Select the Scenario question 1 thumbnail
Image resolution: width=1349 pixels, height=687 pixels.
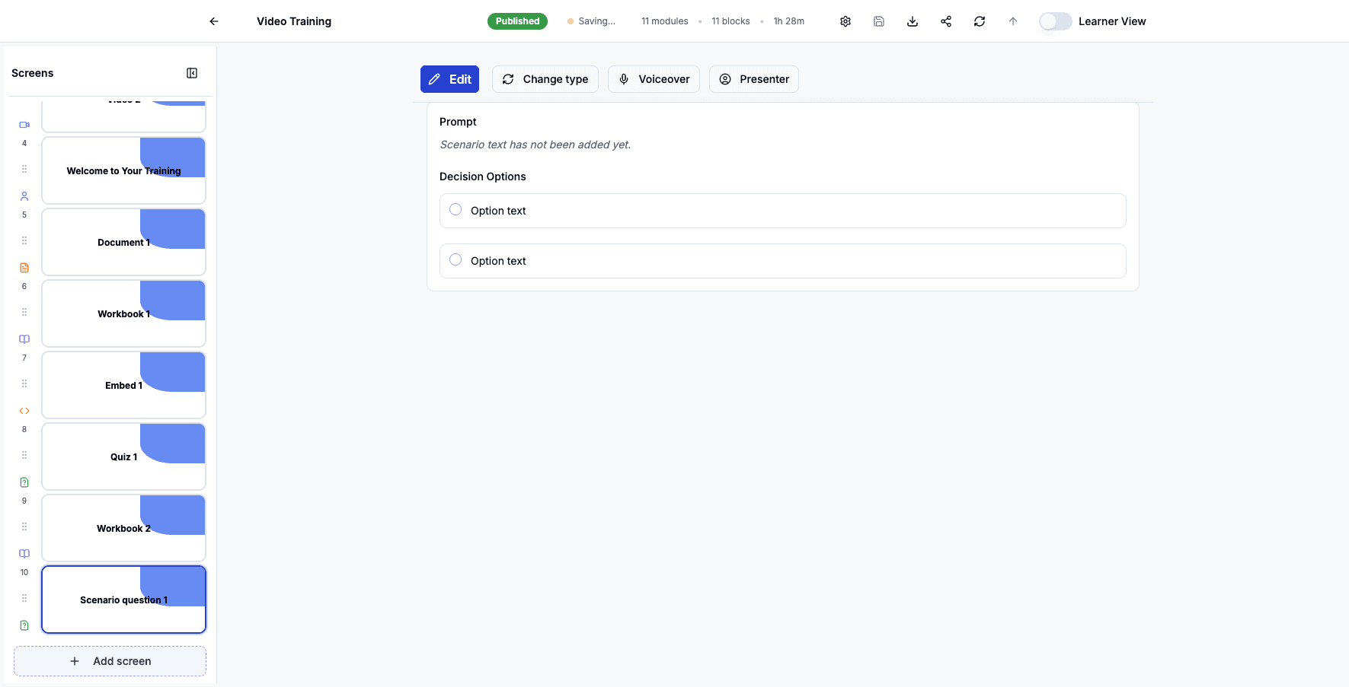pos(123,600)
